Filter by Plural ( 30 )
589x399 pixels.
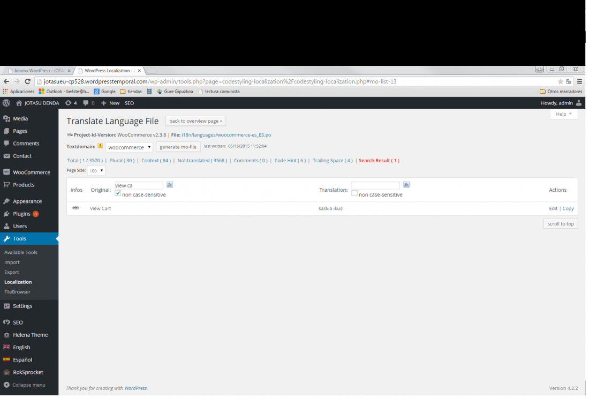point(123,161)
